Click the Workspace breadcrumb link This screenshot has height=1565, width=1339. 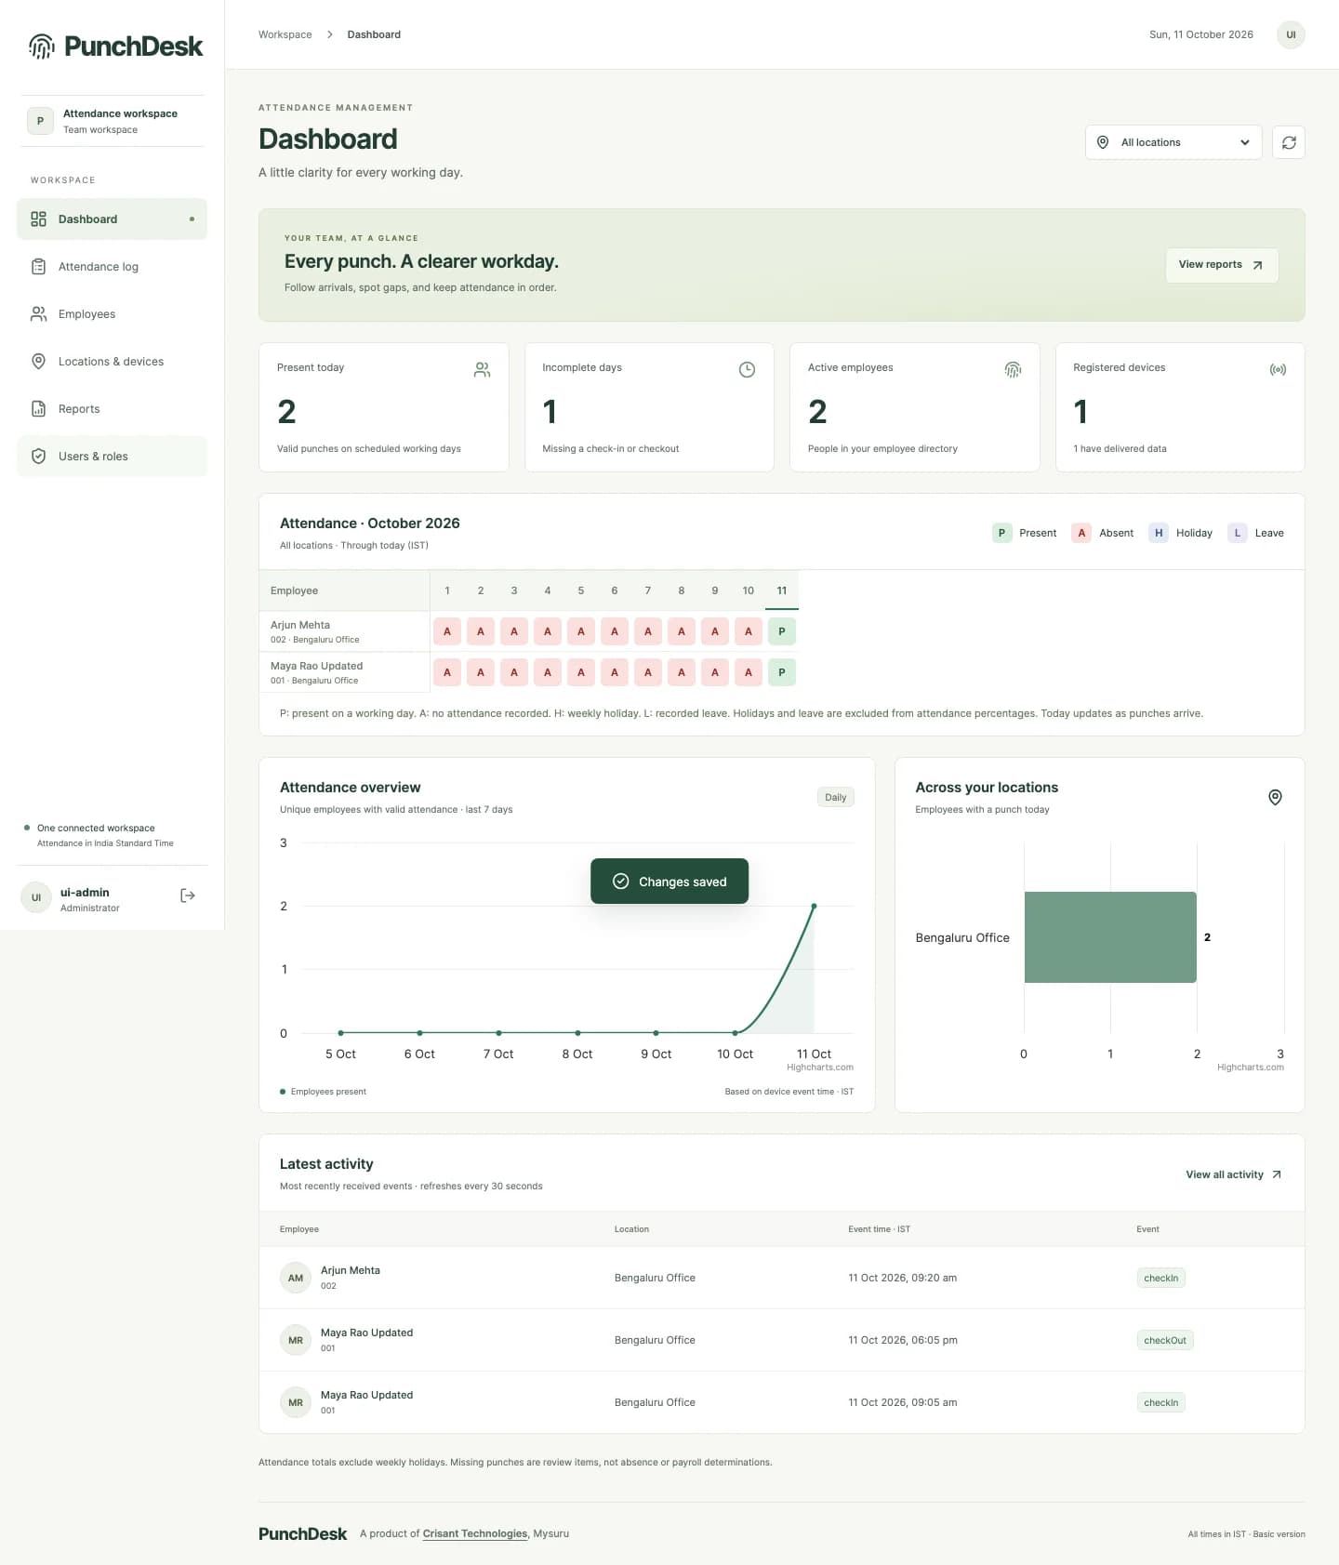pyautogui.click(x=285, y=34)
